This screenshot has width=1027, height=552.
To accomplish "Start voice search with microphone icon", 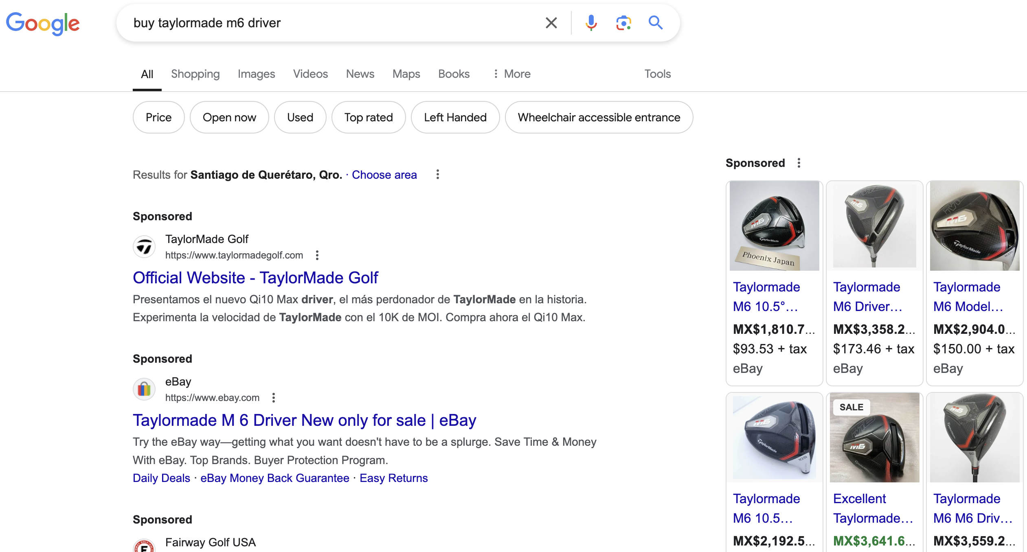I will point(590,23).
